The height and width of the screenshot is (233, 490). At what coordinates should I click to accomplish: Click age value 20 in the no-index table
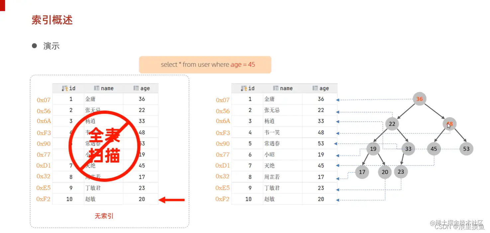pos(142,199)
